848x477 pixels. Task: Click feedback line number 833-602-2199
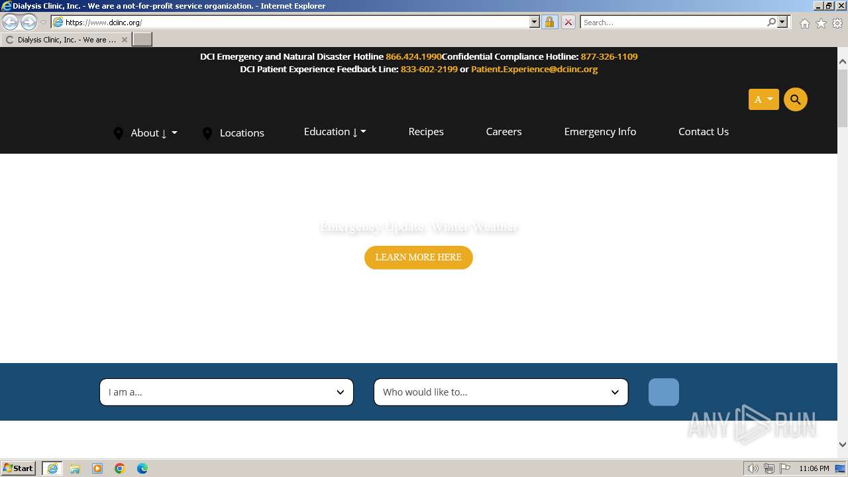(429, 70)
